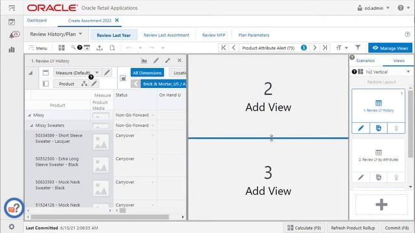The image size is (415, 233).
Task: Open the filter funnel icon
Action: (x=358, y=47)
